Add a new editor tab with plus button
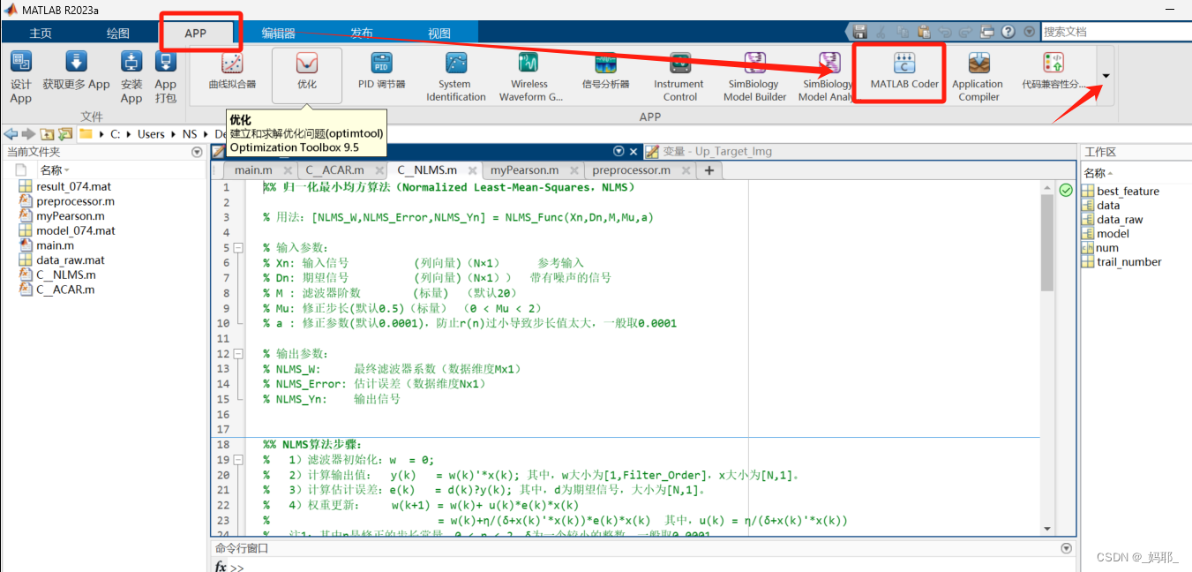1192x572 pixels. [708, 170]
